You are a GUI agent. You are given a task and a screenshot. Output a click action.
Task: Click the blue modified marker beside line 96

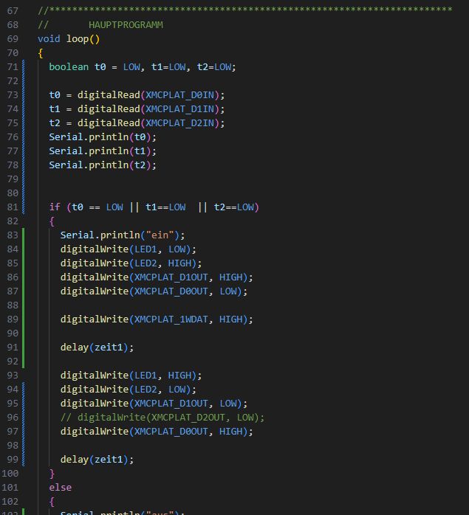click(24, 418)
